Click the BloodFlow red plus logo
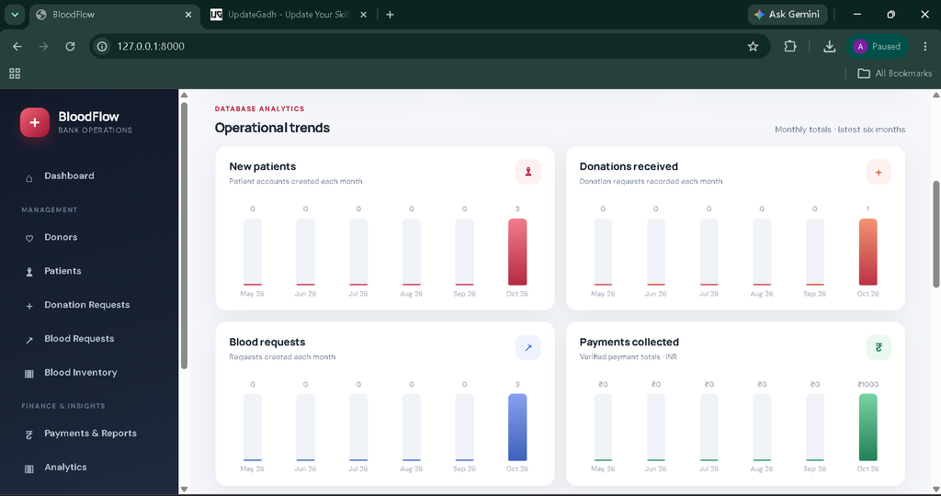The image size is (941, 496). 35,122
